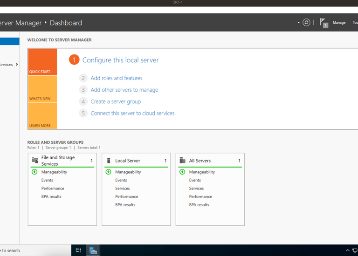358x256 pixels.
Task: Click Services in Local Server tile
Action: coord(123,189)
